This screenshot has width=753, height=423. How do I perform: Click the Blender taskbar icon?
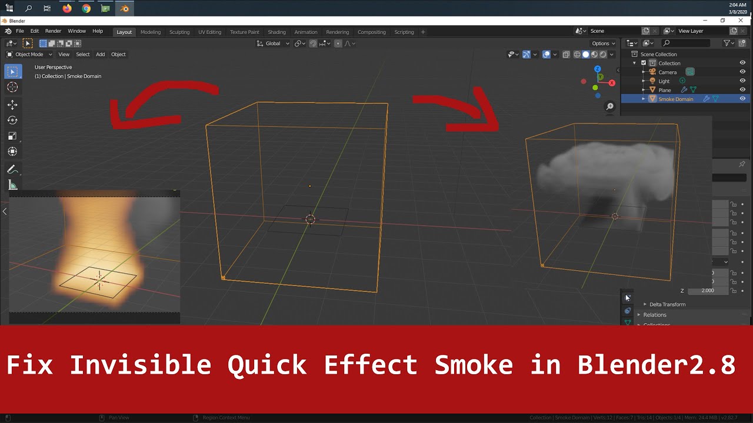pos(125,8)
